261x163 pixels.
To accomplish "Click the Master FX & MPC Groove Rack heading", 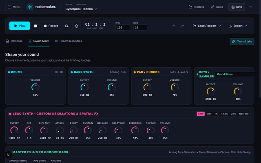I will click(40, 152).
